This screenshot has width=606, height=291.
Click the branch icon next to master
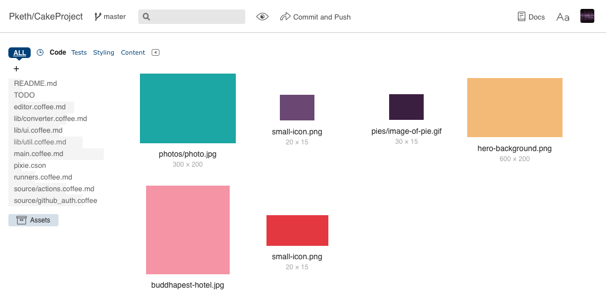point(98,17)
